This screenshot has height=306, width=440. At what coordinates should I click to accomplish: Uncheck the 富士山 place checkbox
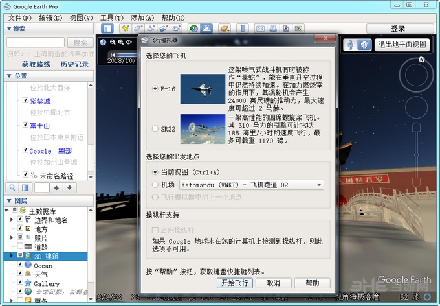coord(25,125)
